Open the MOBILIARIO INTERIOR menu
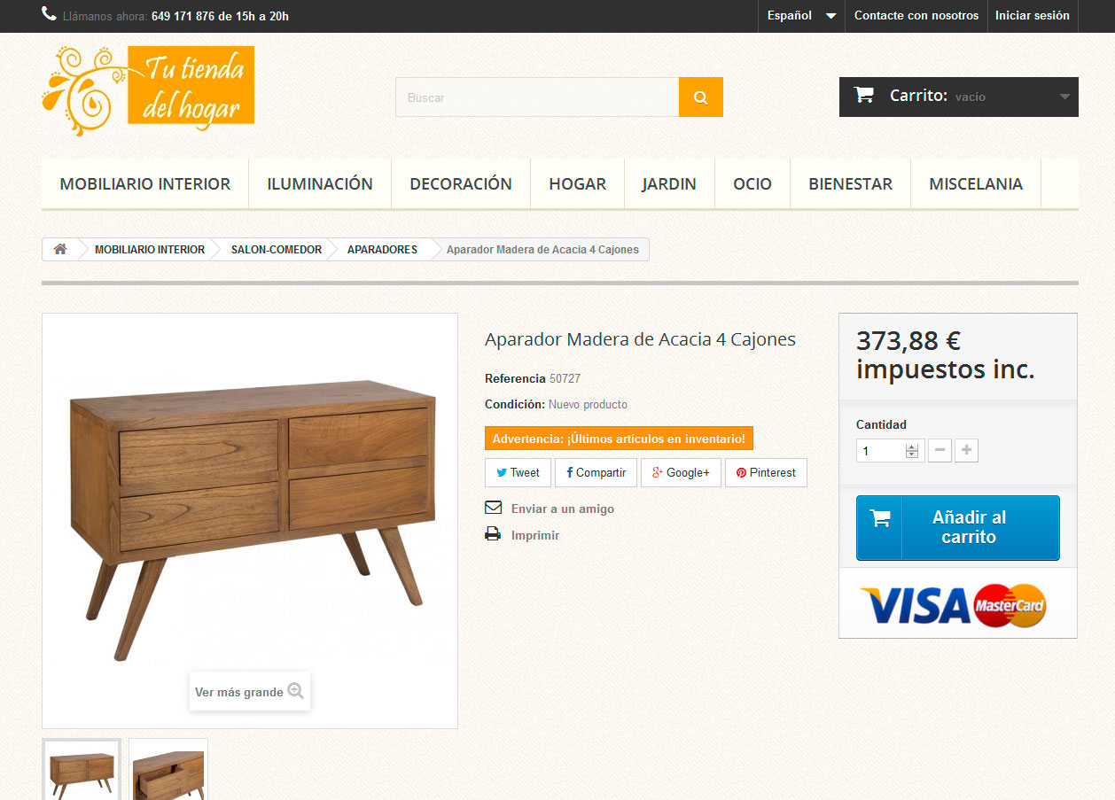Viewport: 1115px width, 800px height. click(144, 184)
